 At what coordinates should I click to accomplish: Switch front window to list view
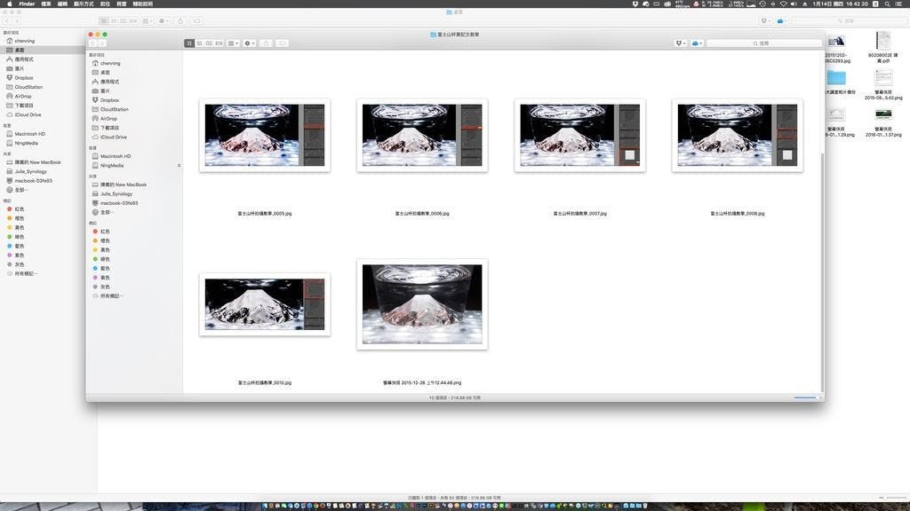199,43
